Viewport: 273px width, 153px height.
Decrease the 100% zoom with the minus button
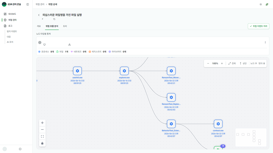[x=208, y=63]
